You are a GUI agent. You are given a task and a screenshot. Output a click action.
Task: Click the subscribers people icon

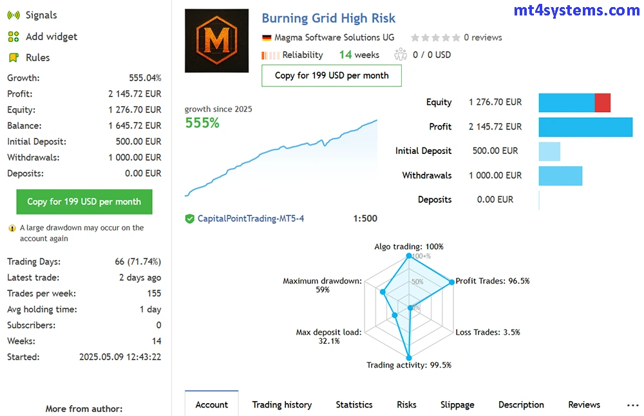coord(401,55)
